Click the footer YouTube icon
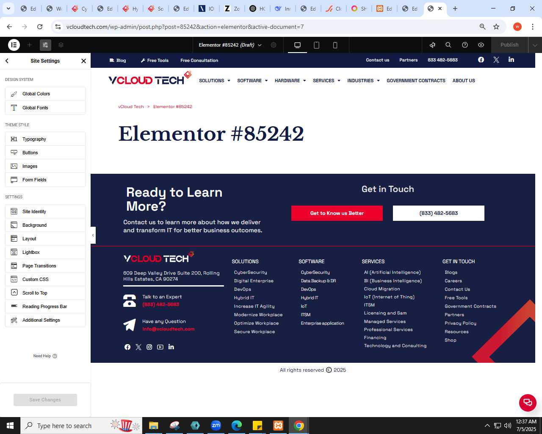The image size is (542, 434). pyautogui.click(x=160, y=347)
